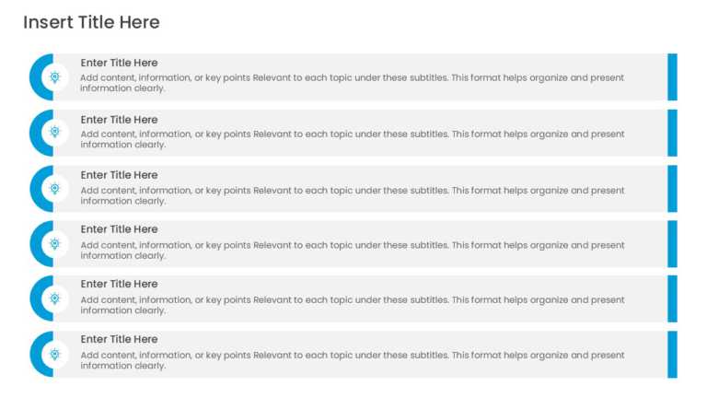
Task: Select the fourth row's 'Enter Title Here' subtitle
Action: pos(119,229)
